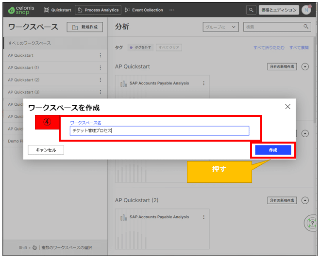
Task: Open options menu for AP Quickstart (3)
Action: [x=100, y=92]
